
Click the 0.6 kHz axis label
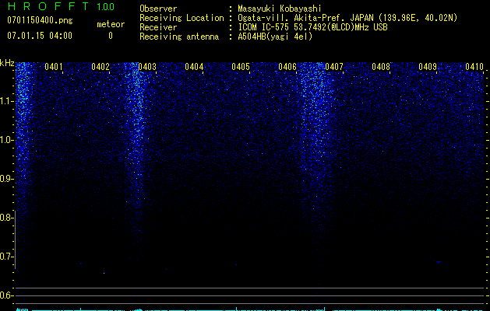pos(6,295)
